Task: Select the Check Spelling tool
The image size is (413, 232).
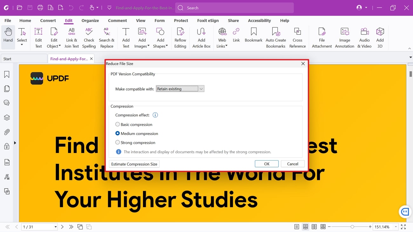Action: [x=89, y=36]
